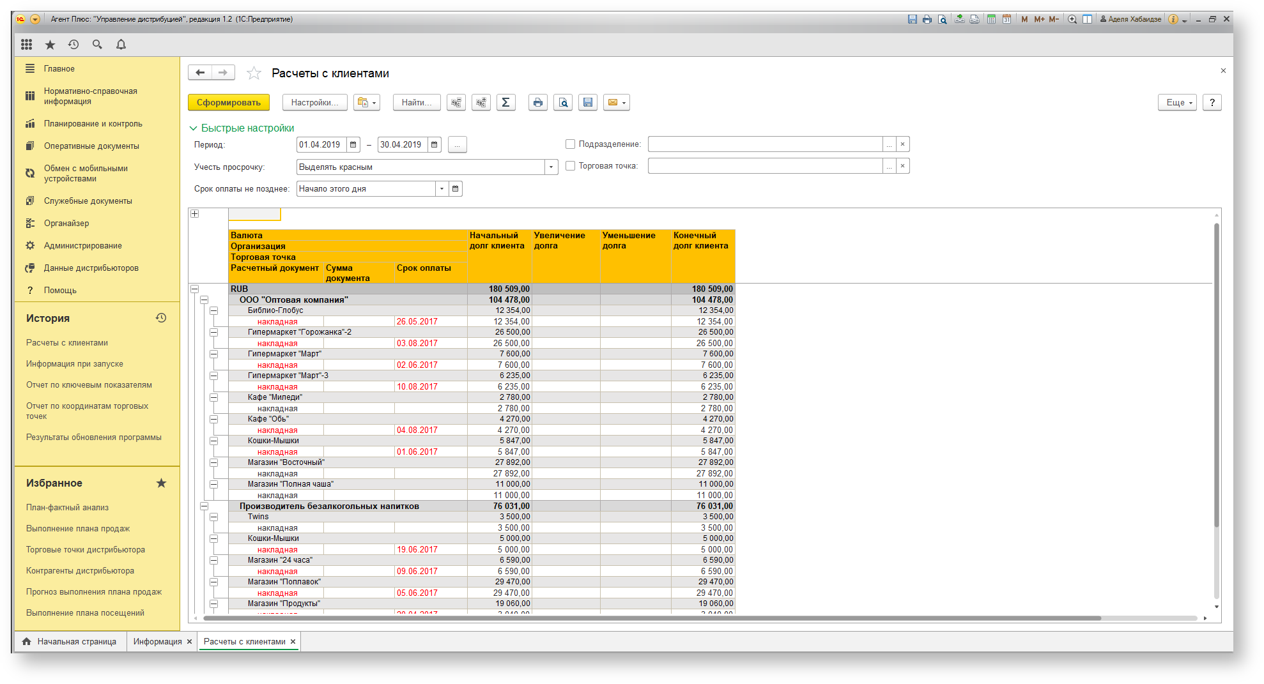Click the Сформировать button
This screenshot has height=684, width=1264.
coord(229,102)
